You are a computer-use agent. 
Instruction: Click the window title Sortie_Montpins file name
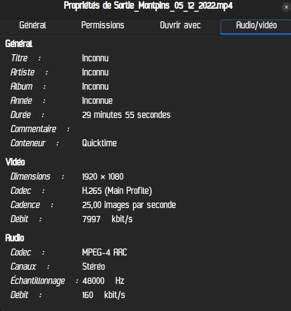coord(148,6)
